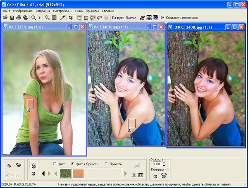Set zoom to 1:1 actual size

coord(41,18)
